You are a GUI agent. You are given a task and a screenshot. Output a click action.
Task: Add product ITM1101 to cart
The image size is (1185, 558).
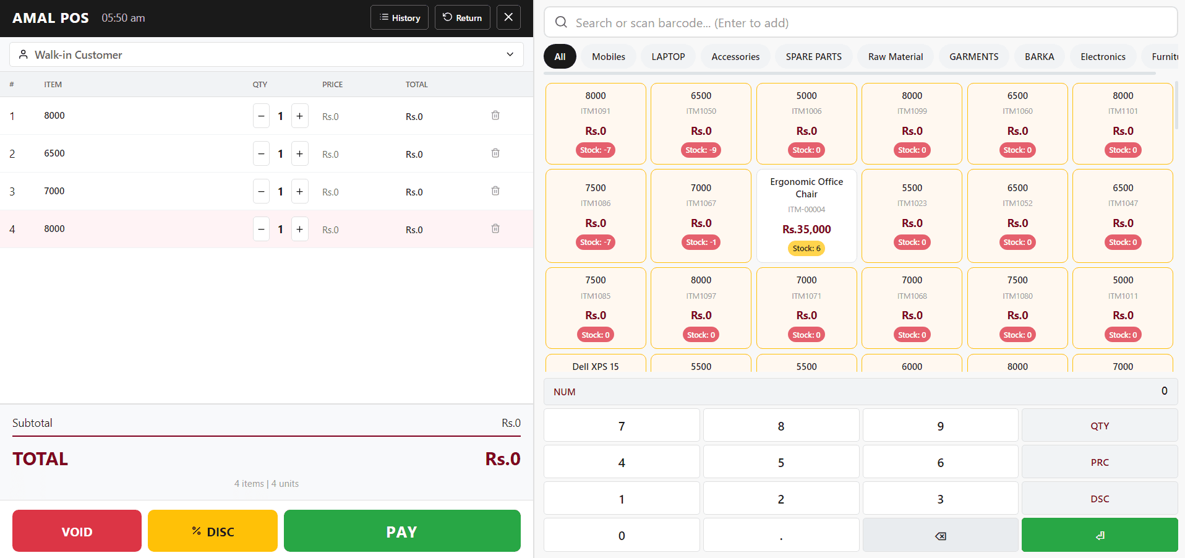1123,124
